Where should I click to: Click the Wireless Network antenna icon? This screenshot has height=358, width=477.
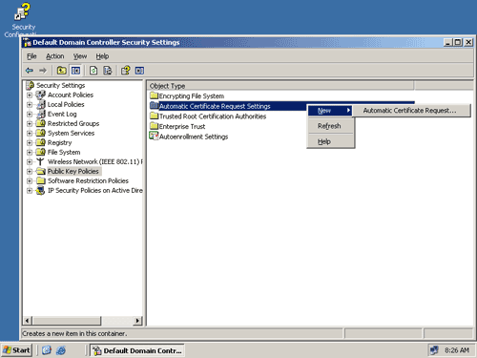pos(40,161)
